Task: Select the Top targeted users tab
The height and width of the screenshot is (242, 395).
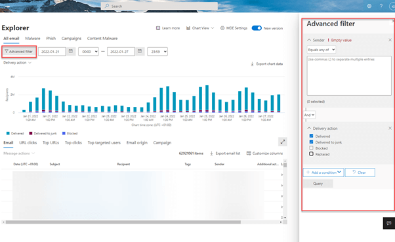Action: [x=104, y=143]
